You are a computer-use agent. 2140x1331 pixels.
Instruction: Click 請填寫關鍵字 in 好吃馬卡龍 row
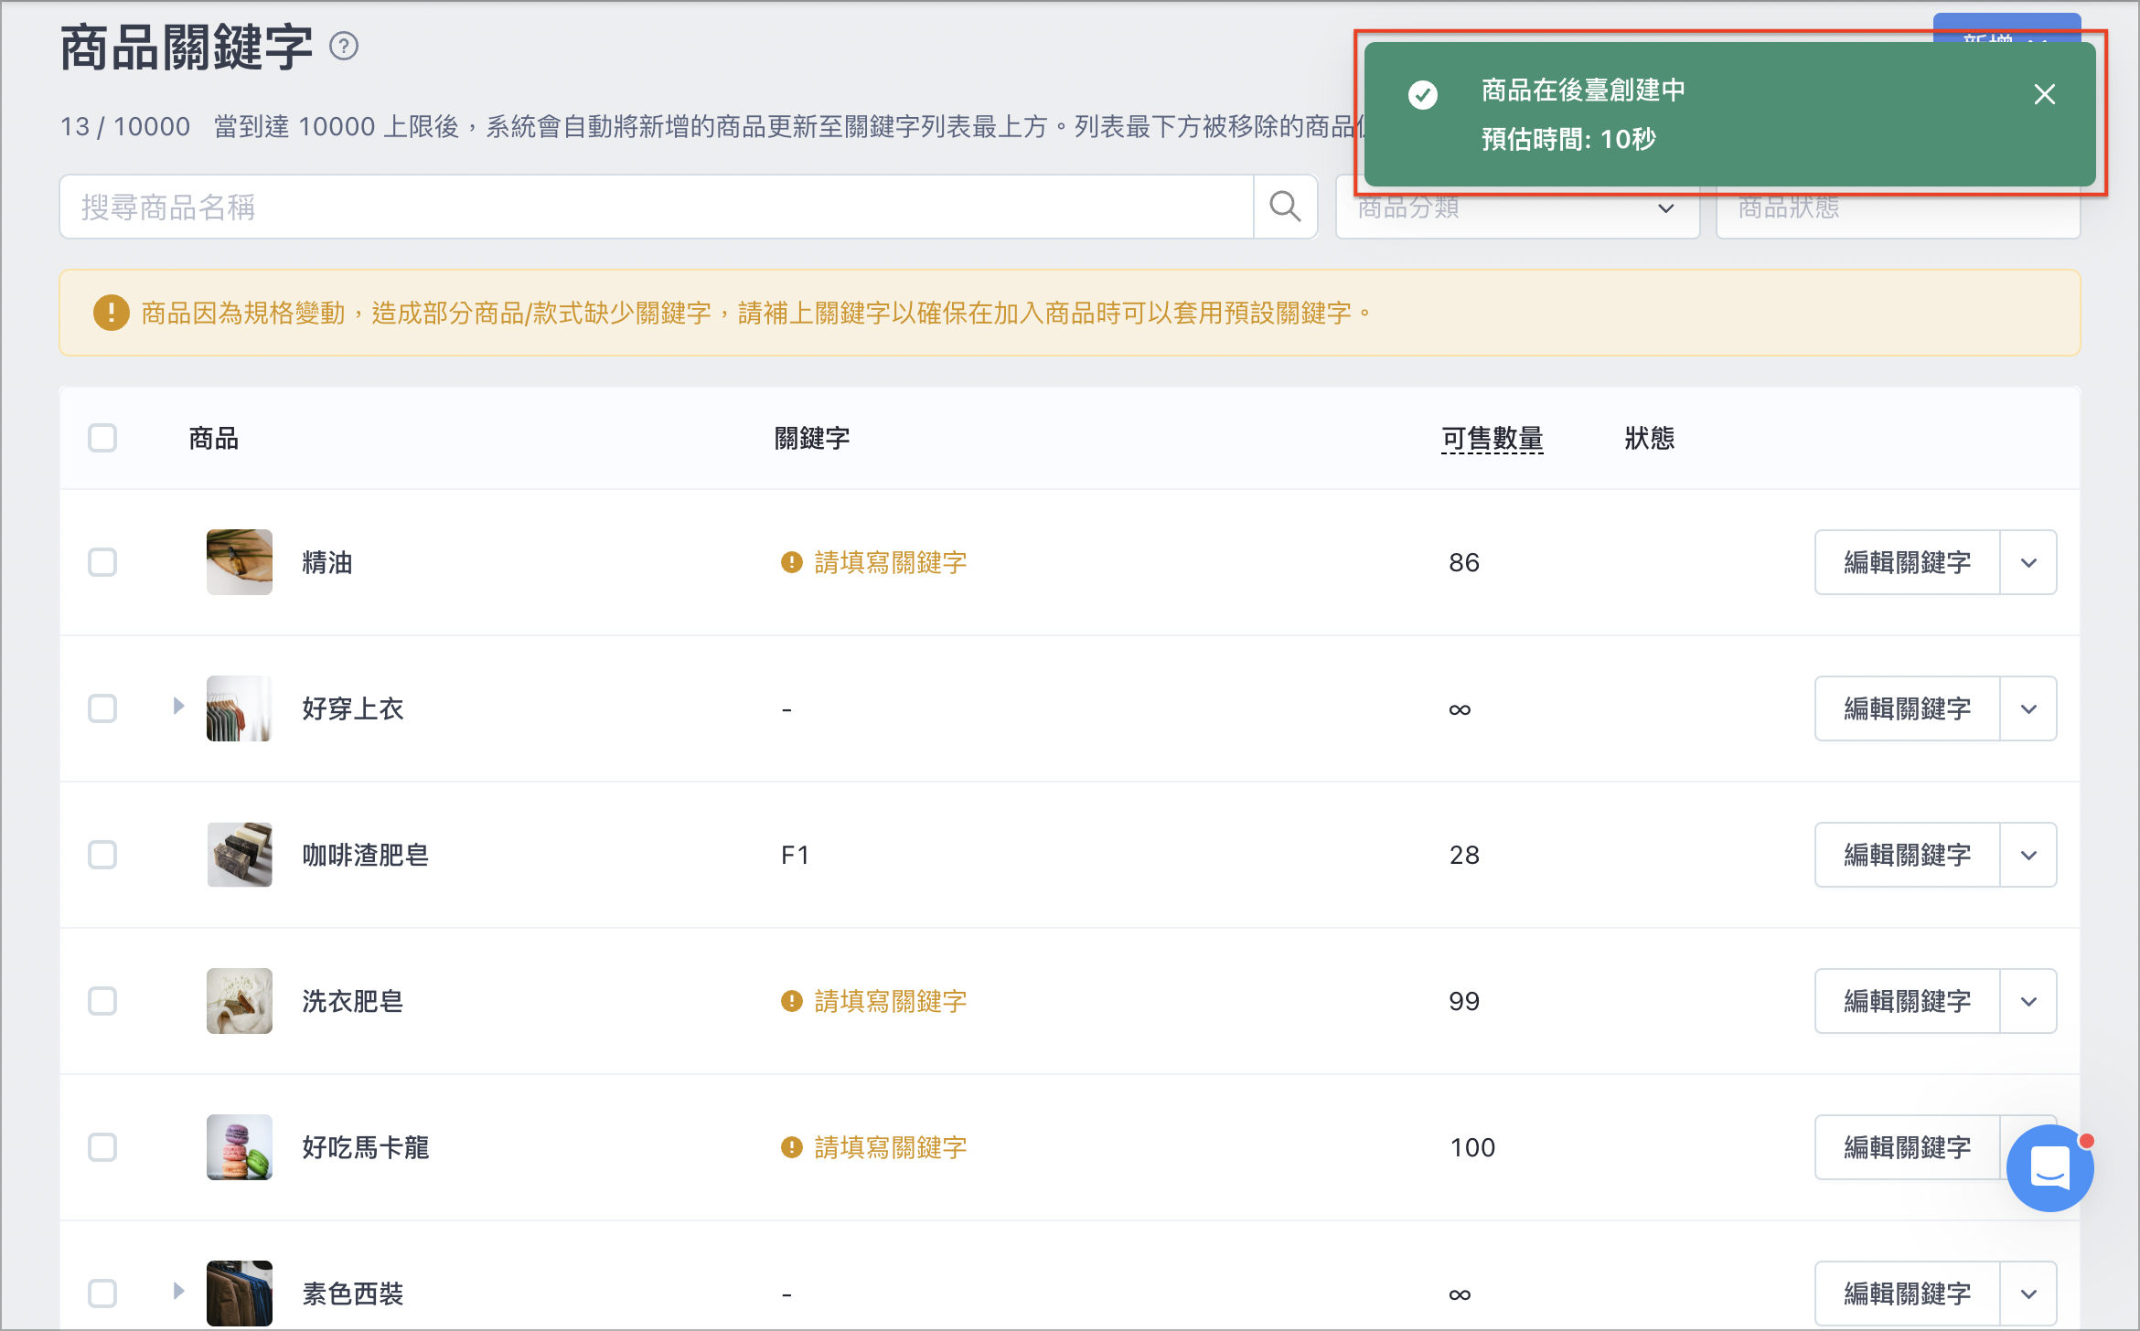coord(890,1147)
